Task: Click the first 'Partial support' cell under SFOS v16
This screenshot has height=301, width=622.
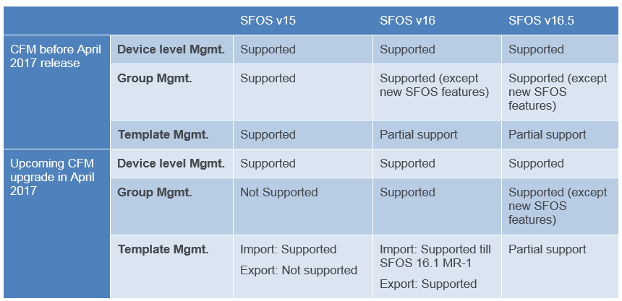Action: (418, 134)
